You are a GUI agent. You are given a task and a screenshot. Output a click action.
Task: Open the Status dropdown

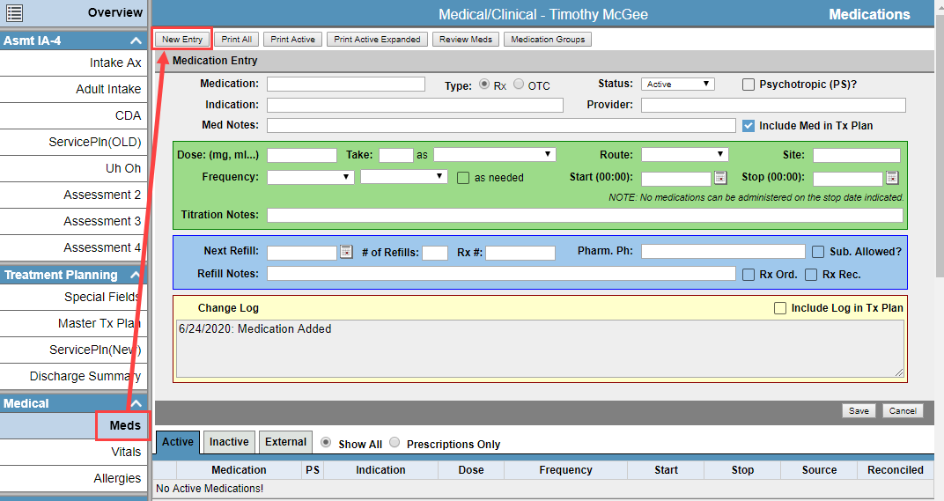[678, 85]
